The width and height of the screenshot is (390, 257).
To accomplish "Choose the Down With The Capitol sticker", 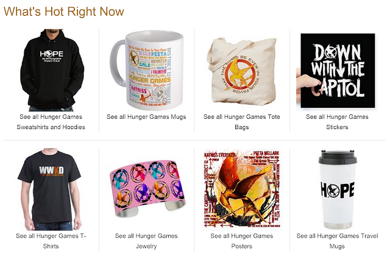I will pyautogui.click(x=336, y=71).
